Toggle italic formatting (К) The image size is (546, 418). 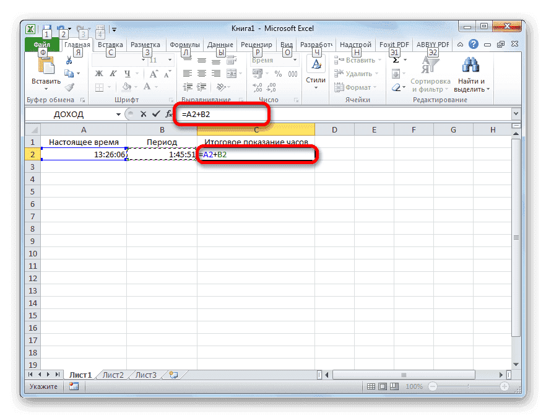113,73
